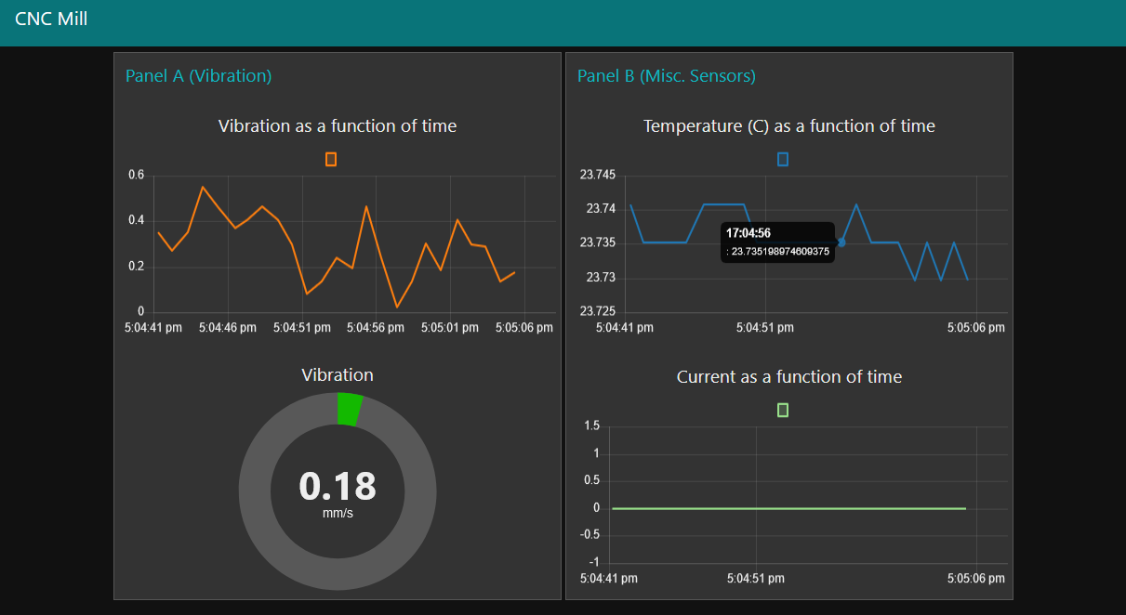This screenshot has width=1126, height=615.
Task: Click 'Temperature (C) as a function of time' title
Action: (x=788, y=125)
